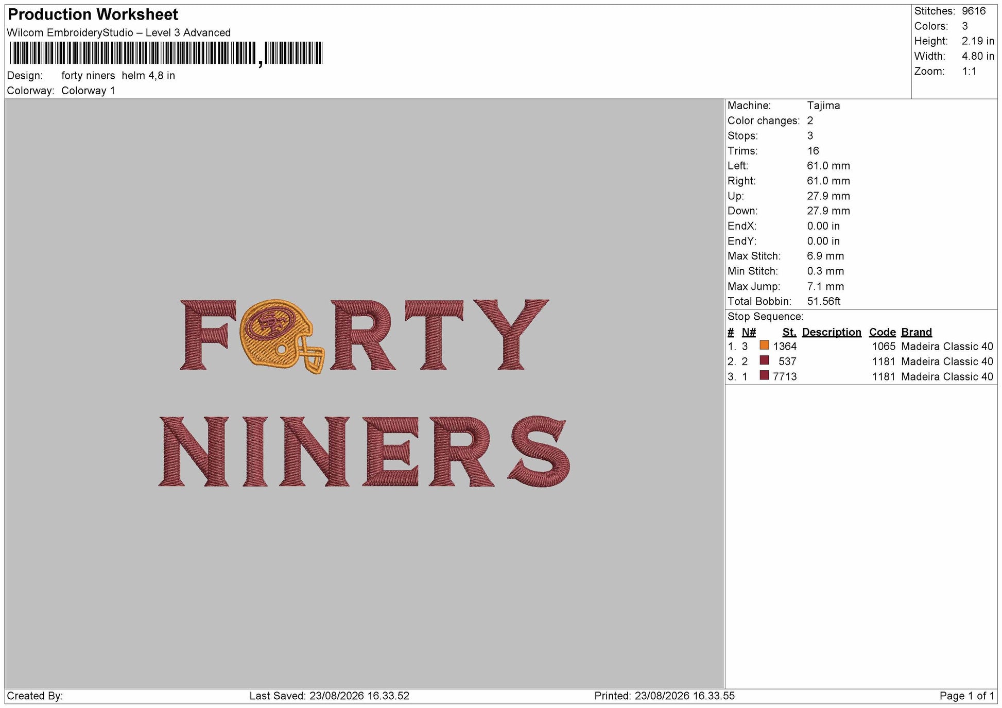Click "Madeira Classic 40" in the 7713 row
The height and width of the screenshot is (708, 1002).
click(x=947, y=376)
